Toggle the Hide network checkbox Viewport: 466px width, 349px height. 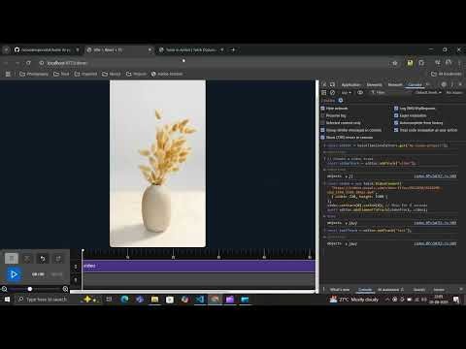322,109
